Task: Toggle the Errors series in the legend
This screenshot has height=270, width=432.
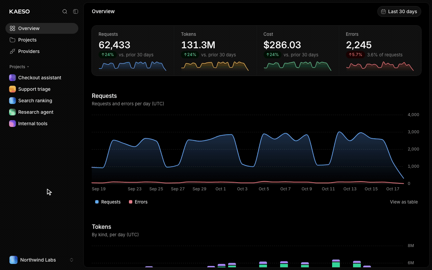Action: click(138, 202)
